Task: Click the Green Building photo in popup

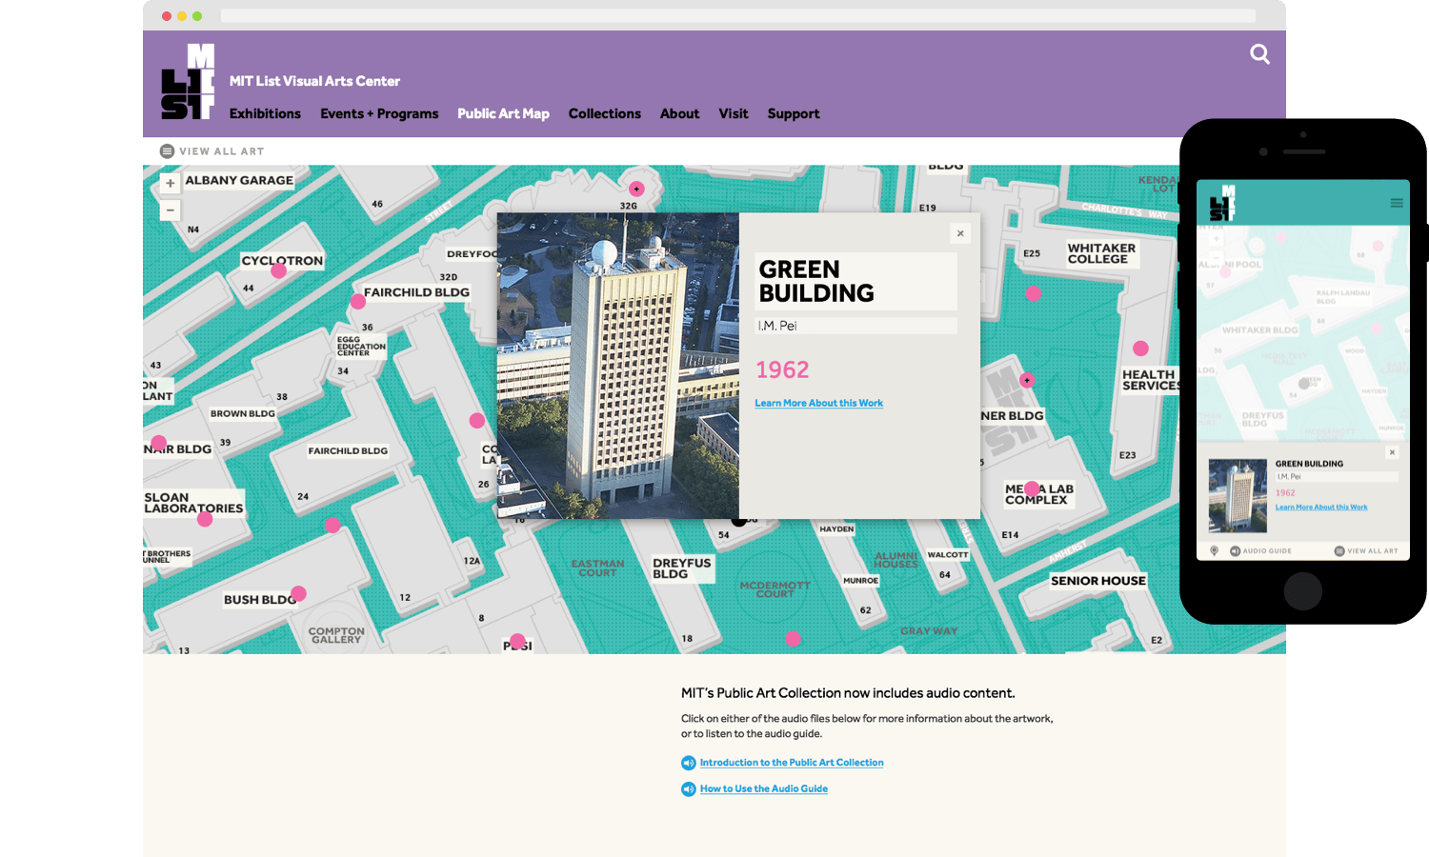Action: click(x=617, y=366)
